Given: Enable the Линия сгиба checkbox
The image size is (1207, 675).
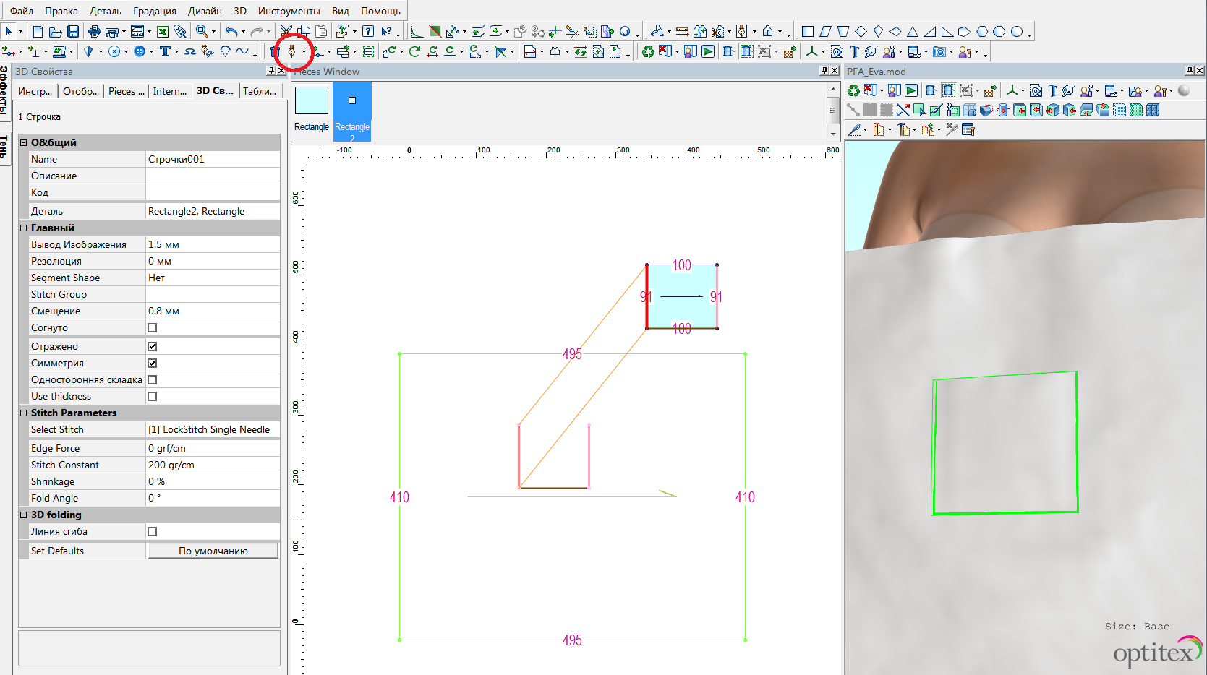Looking at the screenshot, I should pos(153,532).
